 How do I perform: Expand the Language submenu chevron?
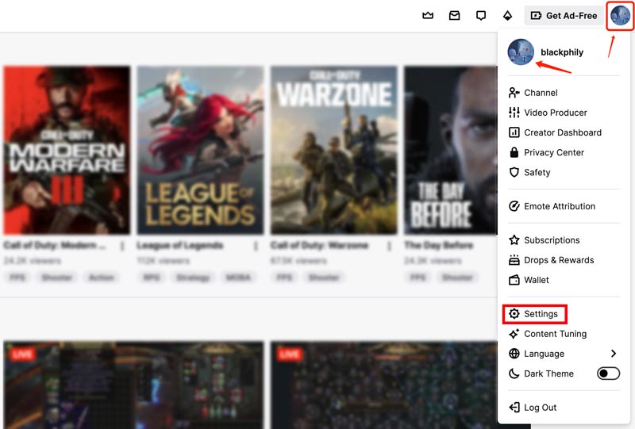tap(614, 354)
